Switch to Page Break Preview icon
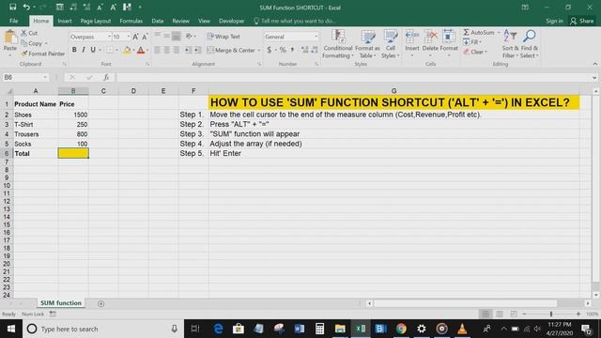 pyautogui.click(x=514, y=314)
